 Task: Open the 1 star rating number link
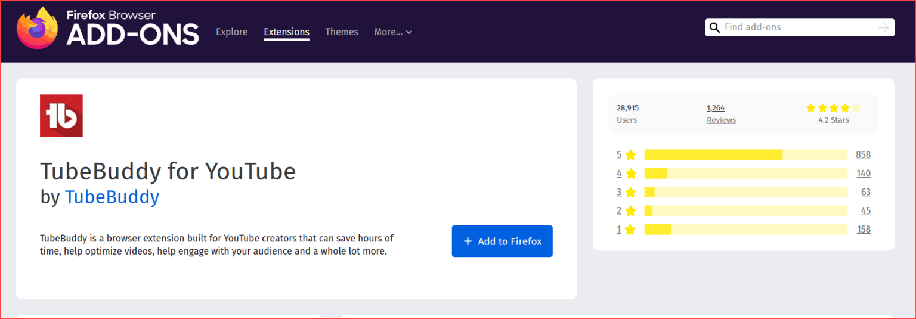619,230
